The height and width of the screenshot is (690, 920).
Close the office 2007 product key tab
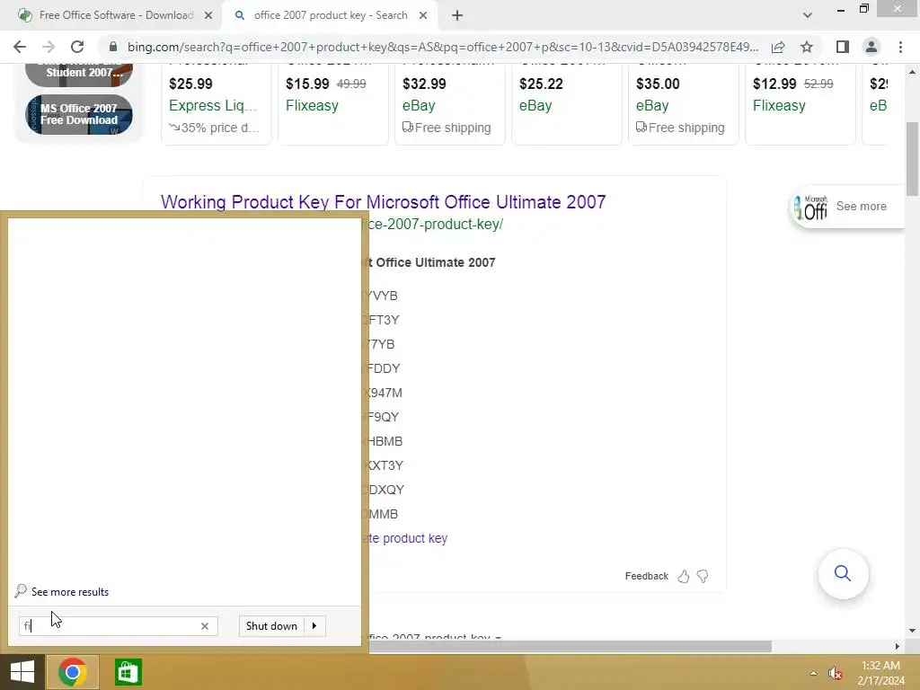(423, 16)
